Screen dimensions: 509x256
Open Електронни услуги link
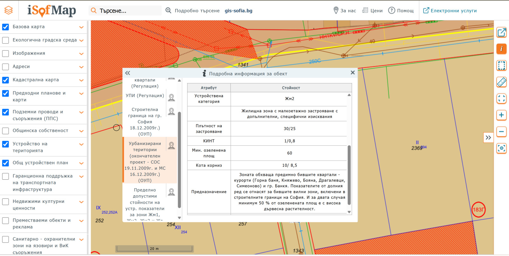coord(450,10)
